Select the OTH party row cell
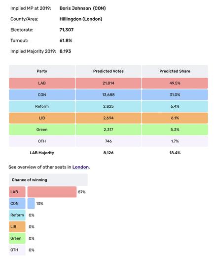The height and width of the screenshot is (259, 217). point(42,141)
